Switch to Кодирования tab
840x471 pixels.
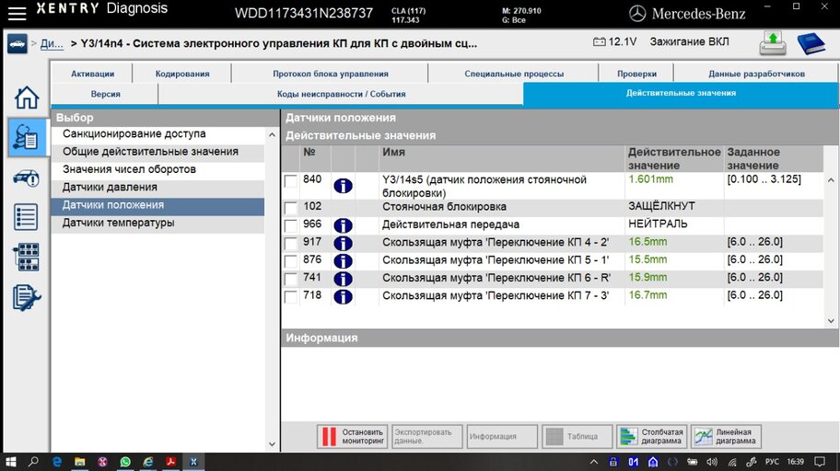click(x=182, y=74)
